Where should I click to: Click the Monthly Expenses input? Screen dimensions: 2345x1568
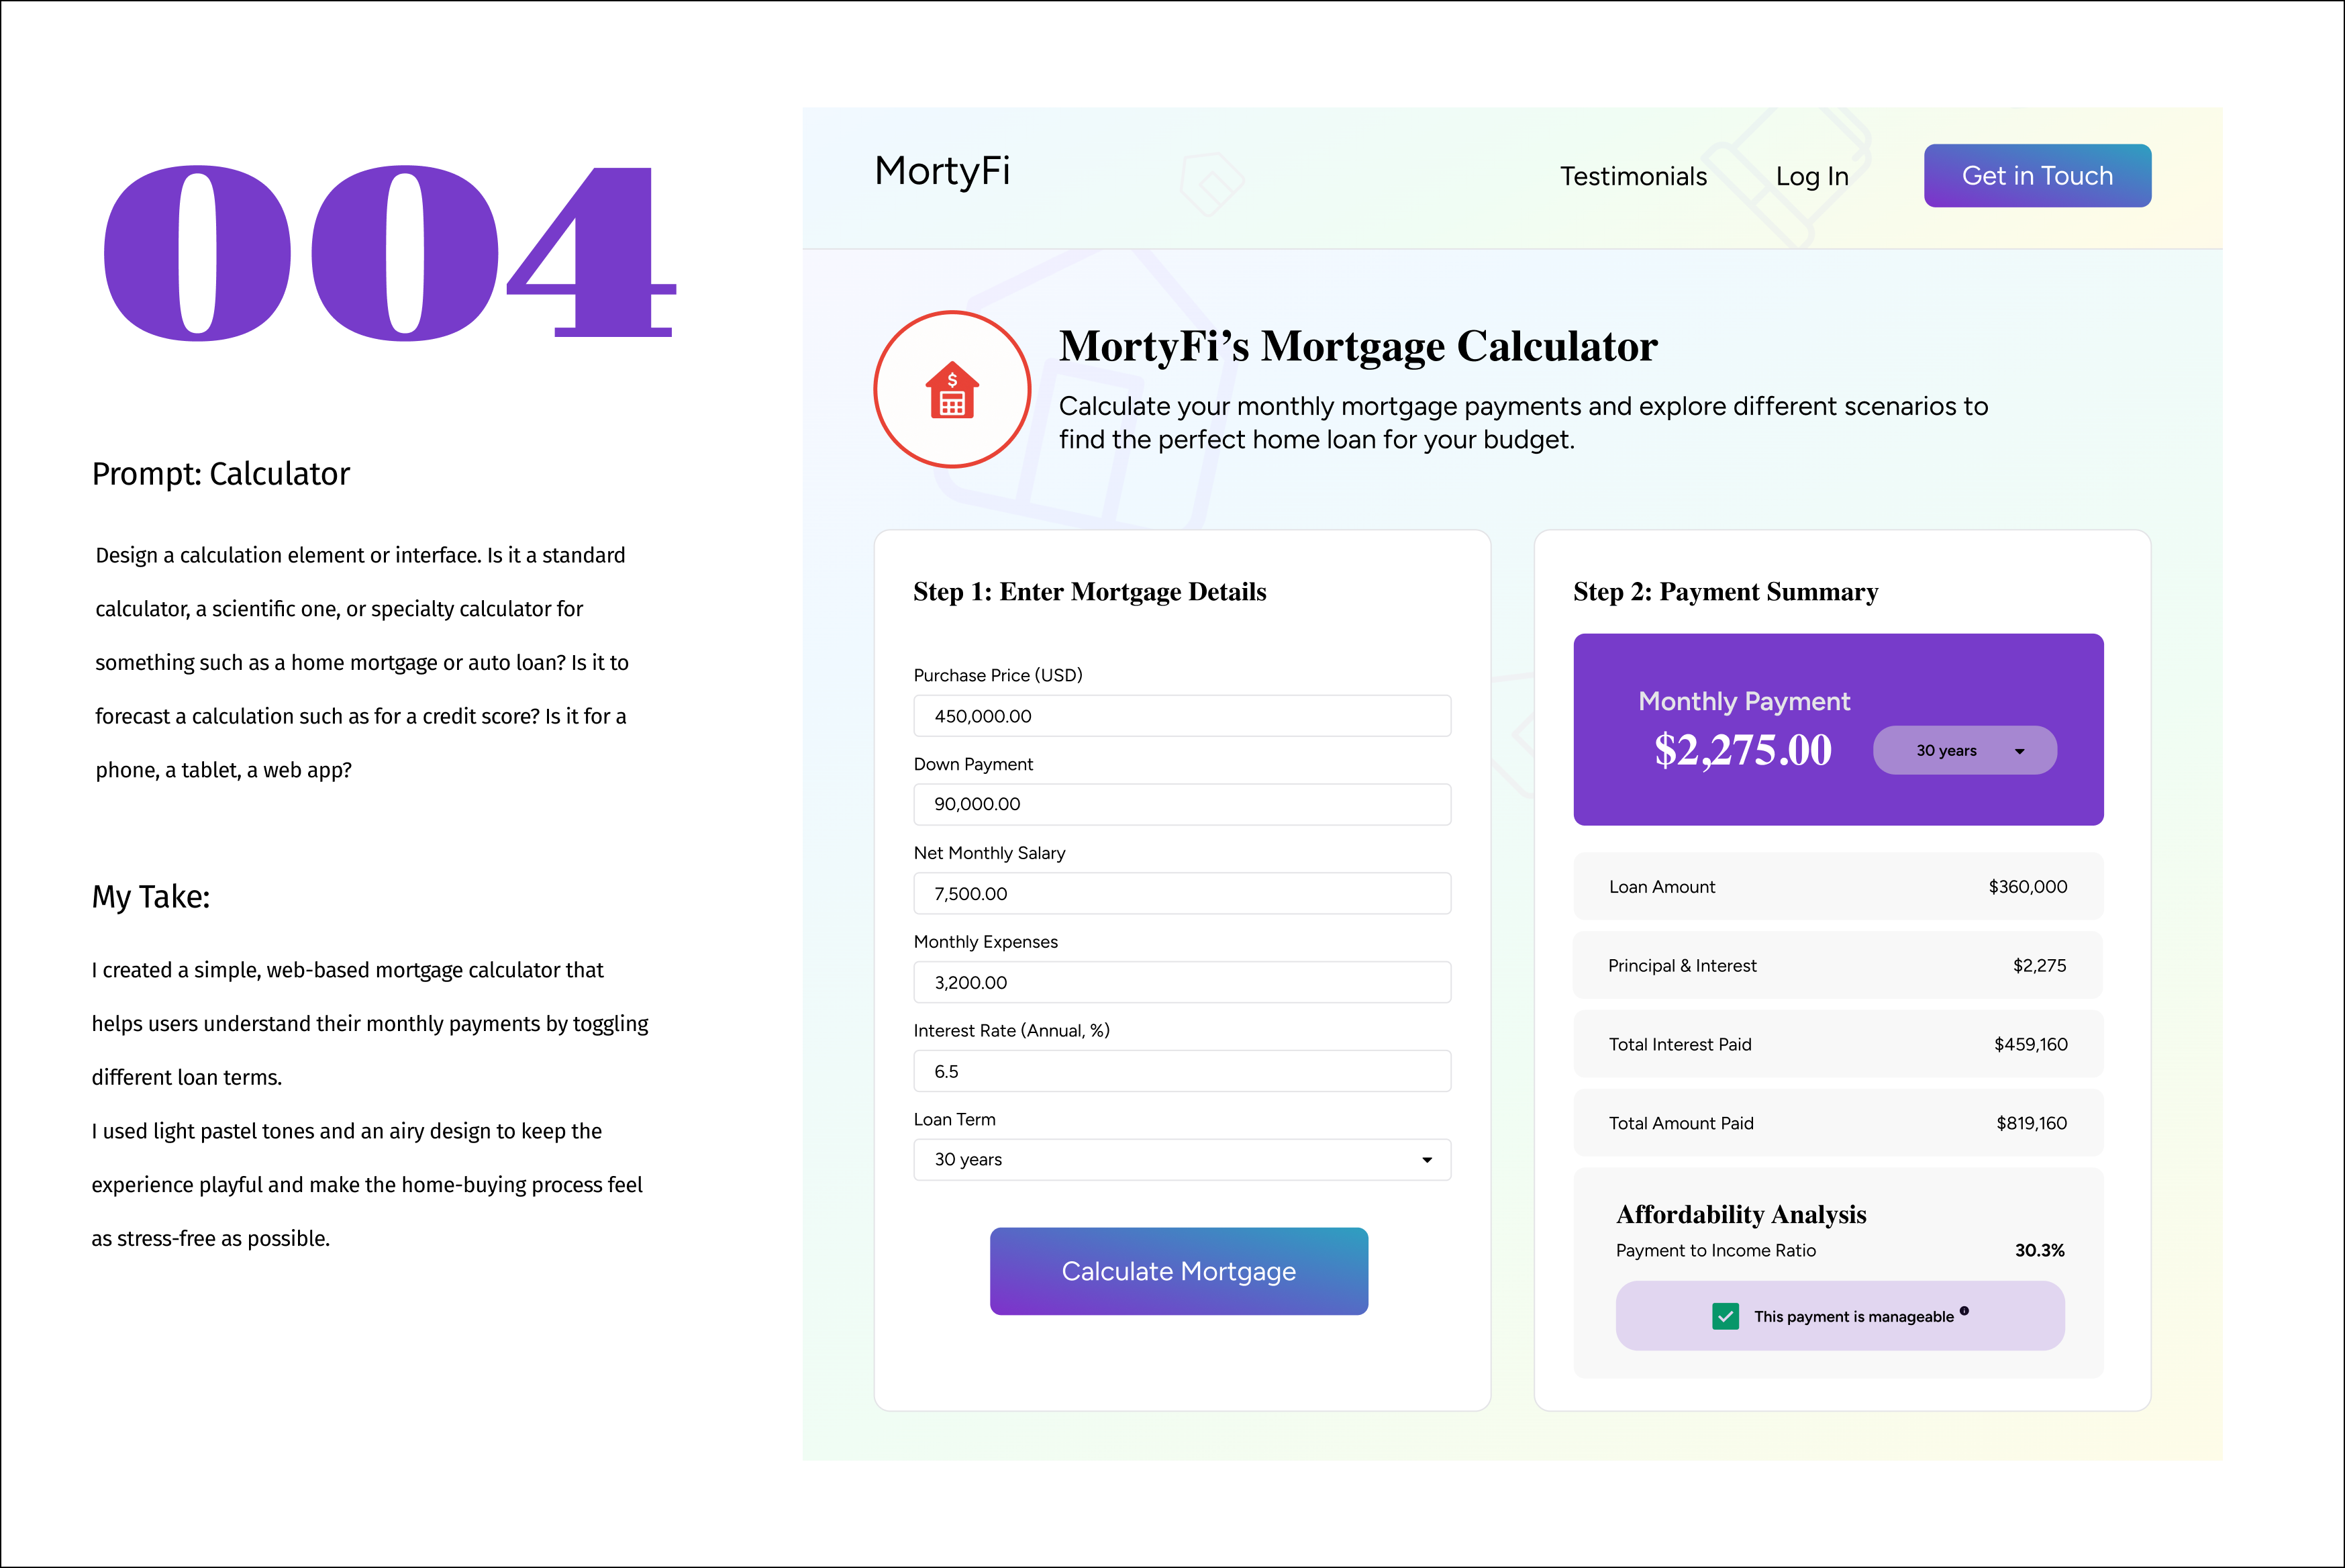[1181, 982]
